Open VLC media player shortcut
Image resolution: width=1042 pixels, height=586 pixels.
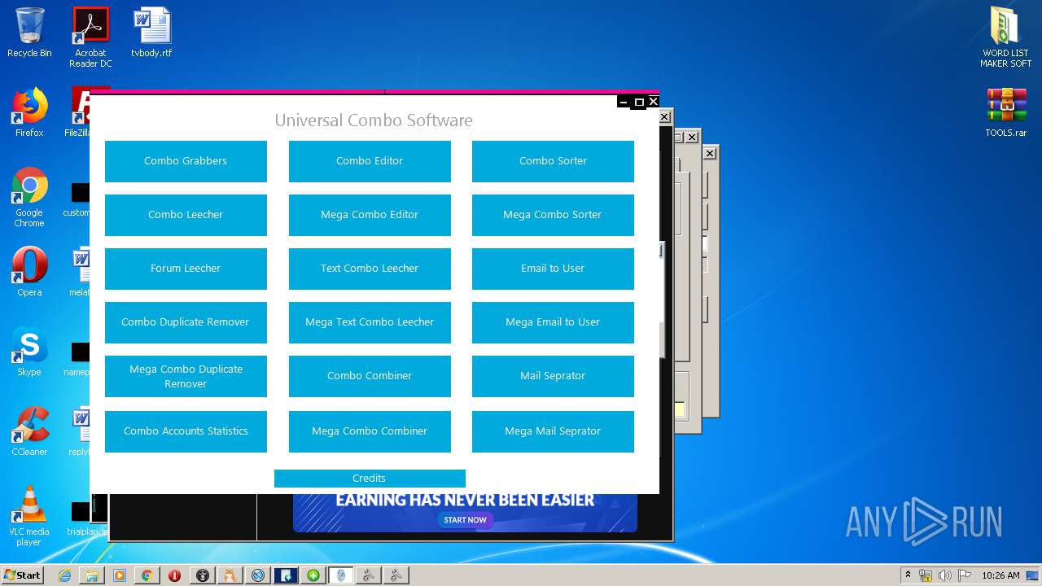pyautogui.click(x=29, y=516)
